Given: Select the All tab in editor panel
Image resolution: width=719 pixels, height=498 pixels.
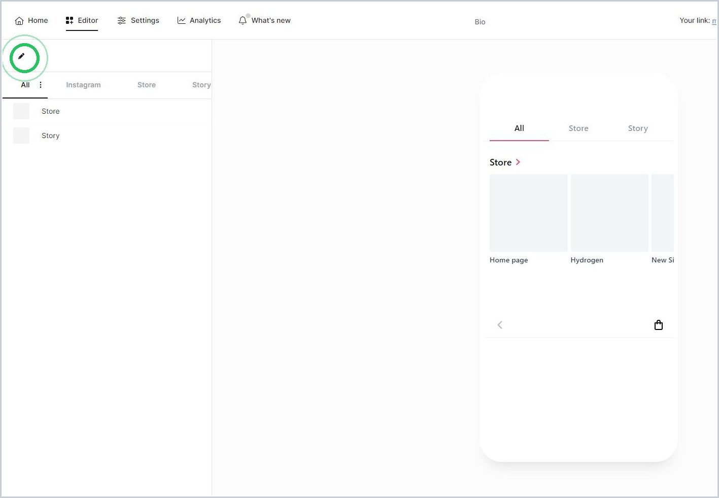Looking at the screenshot, I should pyautogui.click(x=25, y=85).
